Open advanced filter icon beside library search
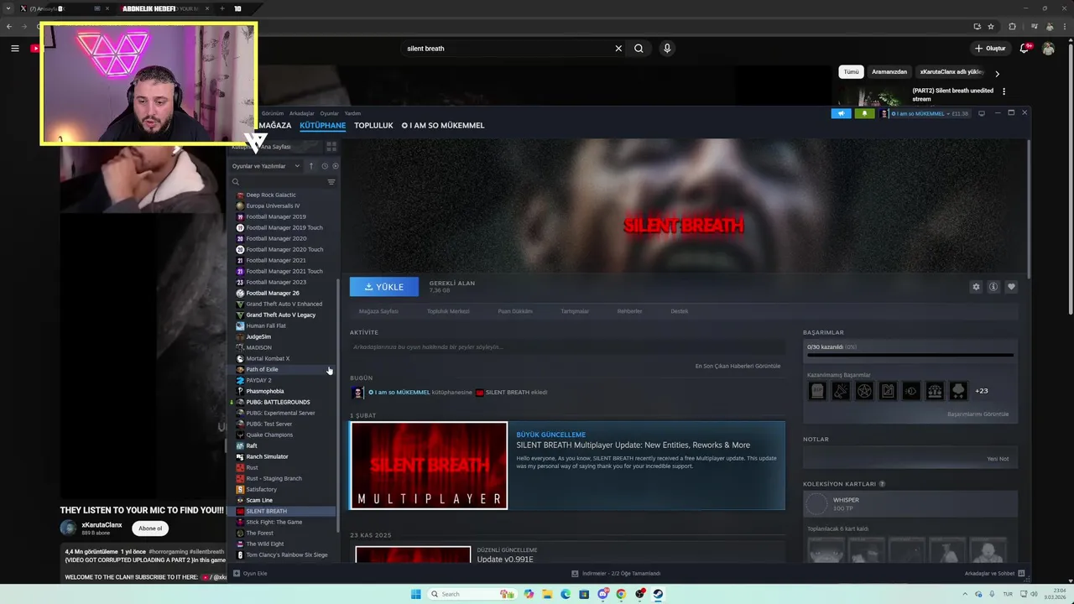This screenshot has height=604, width=1074. [331, 182]
